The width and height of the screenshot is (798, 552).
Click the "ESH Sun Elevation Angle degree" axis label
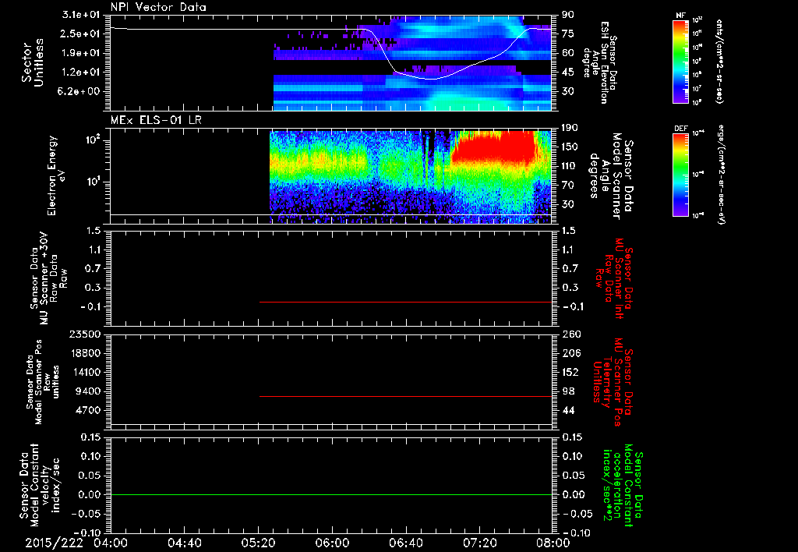[601, 62]
